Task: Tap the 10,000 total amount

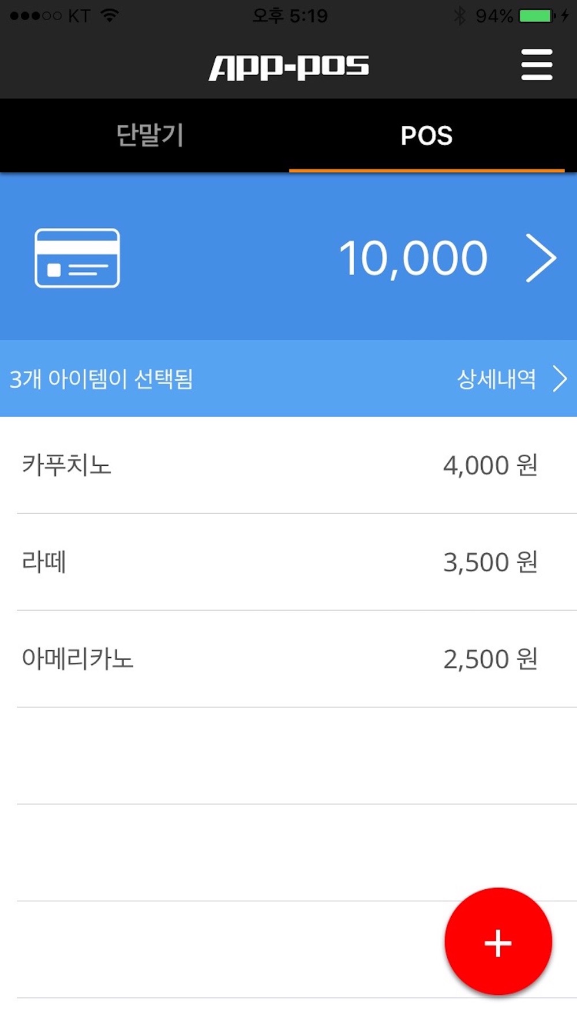Action: pos(413,258)
